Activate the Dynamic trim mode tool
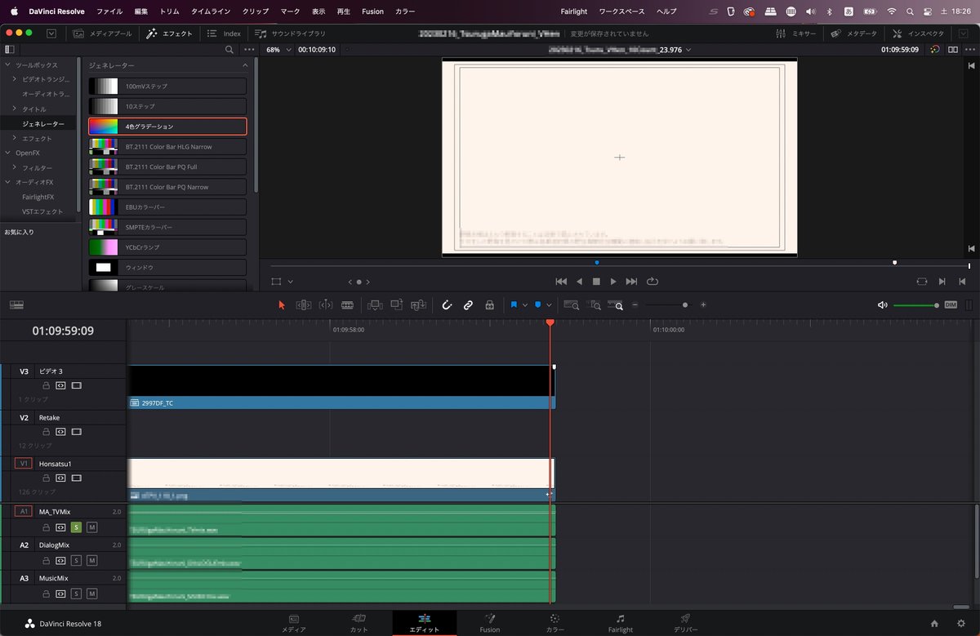The width and height of the screenshot is (980, 636). point(326,305)
